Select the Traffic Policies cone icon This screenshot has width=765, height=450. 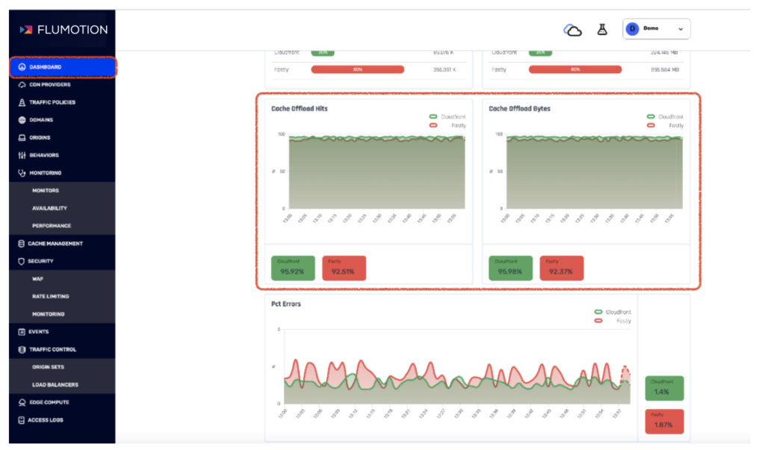[22, 102]
